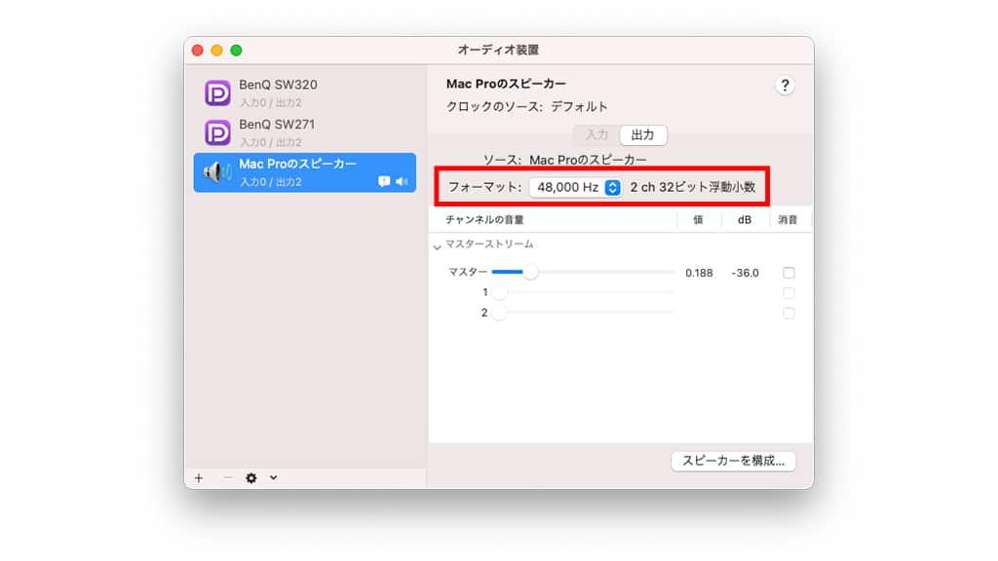The image size is (998, 561).
Task: Click the 2 ch 32ビット浮動小数 format text
Action: coord(693,187)
